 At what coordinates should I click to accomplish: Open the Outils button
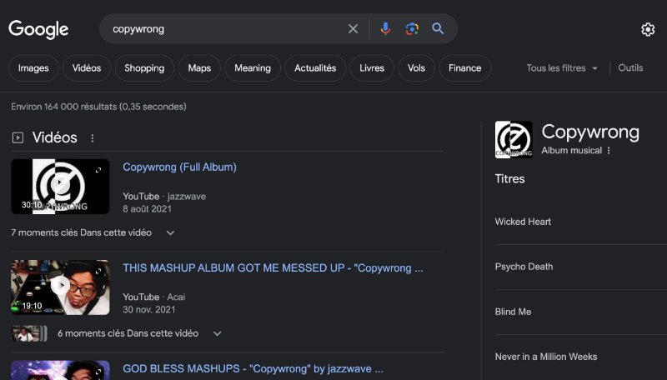630,68
